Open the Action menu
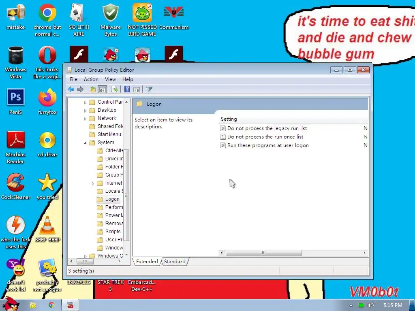Image resolution: width=415 pixels, height=311 pixels. point(91,79)
